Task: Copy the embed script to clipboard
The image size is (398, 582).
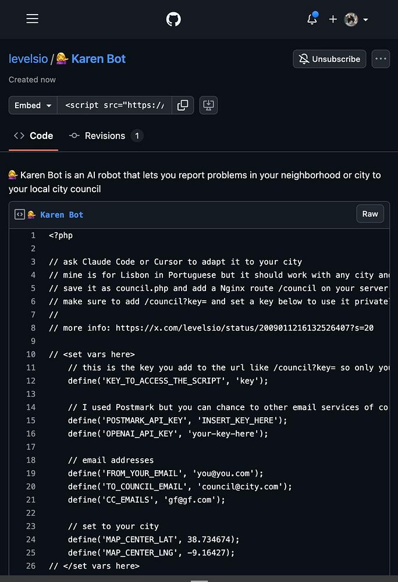Action: point(183,105)
